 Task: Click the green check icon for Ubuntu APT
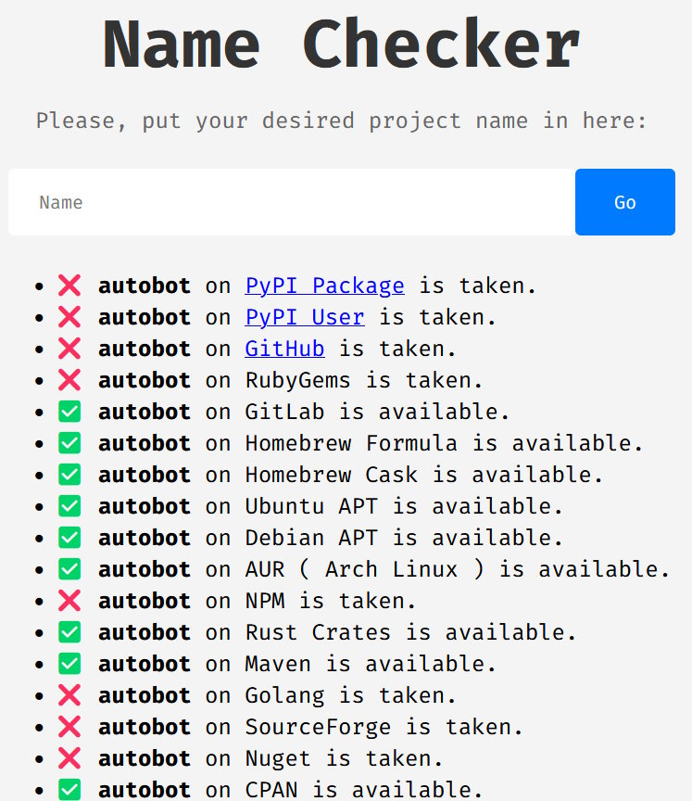[69, 506]
